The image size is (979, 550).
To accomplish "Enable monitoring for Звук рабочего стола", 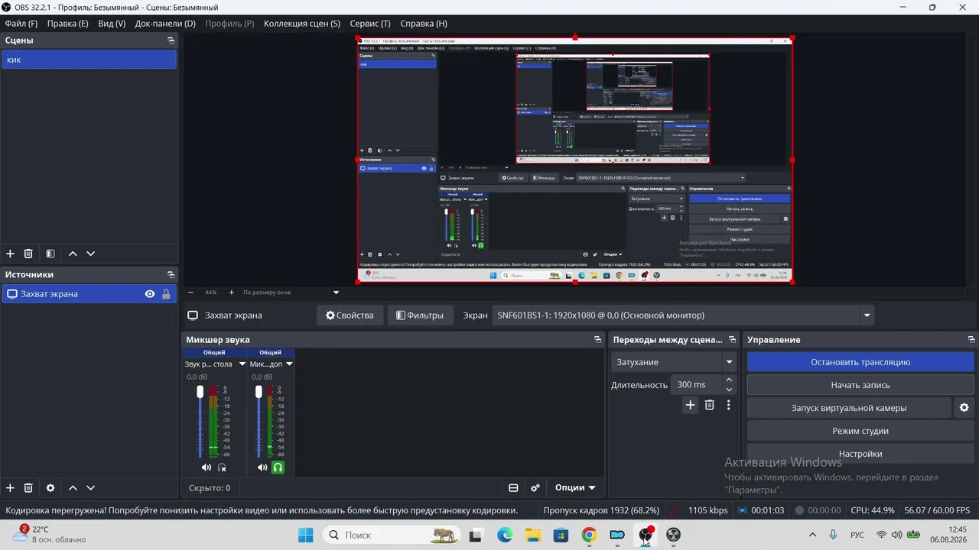I will point(222,467).
